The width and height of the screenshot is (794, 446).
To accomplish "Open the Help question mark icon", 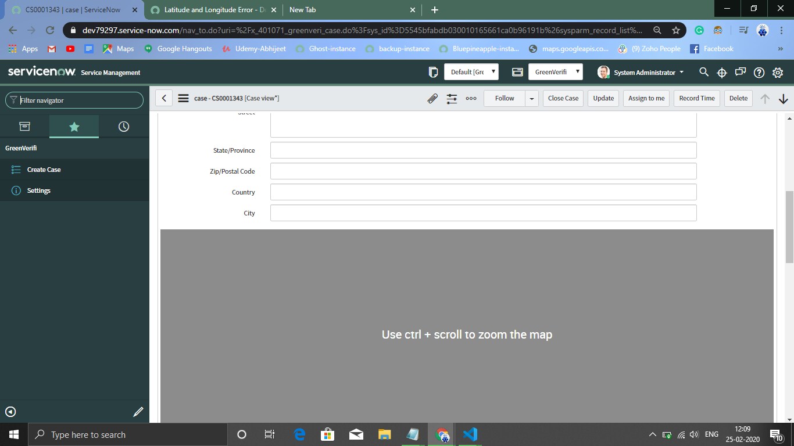I will pos(759,73).
